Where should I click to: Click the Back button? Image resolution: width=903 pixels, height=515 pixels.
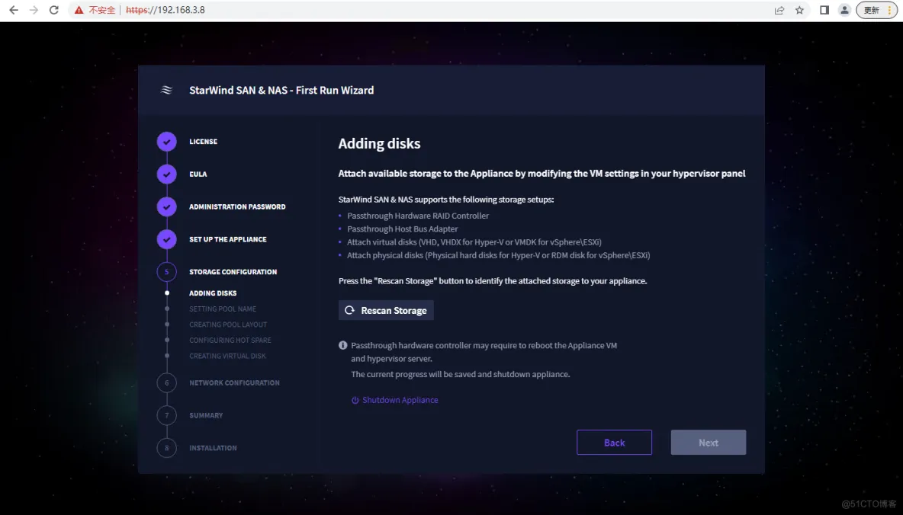pos(615,443)
